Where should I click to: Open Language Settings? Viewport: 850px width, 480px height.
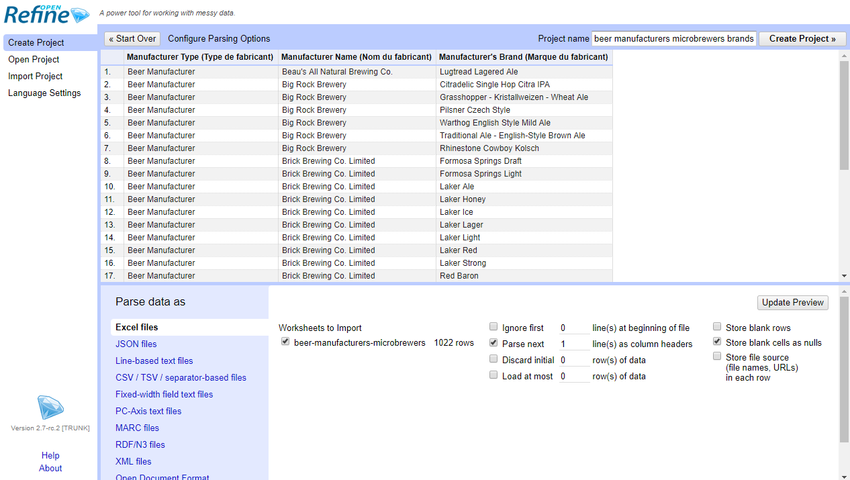pos(44,93)
